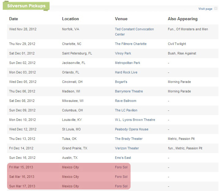Go to the Barrymore Theatre link

[x=129, y=91]
